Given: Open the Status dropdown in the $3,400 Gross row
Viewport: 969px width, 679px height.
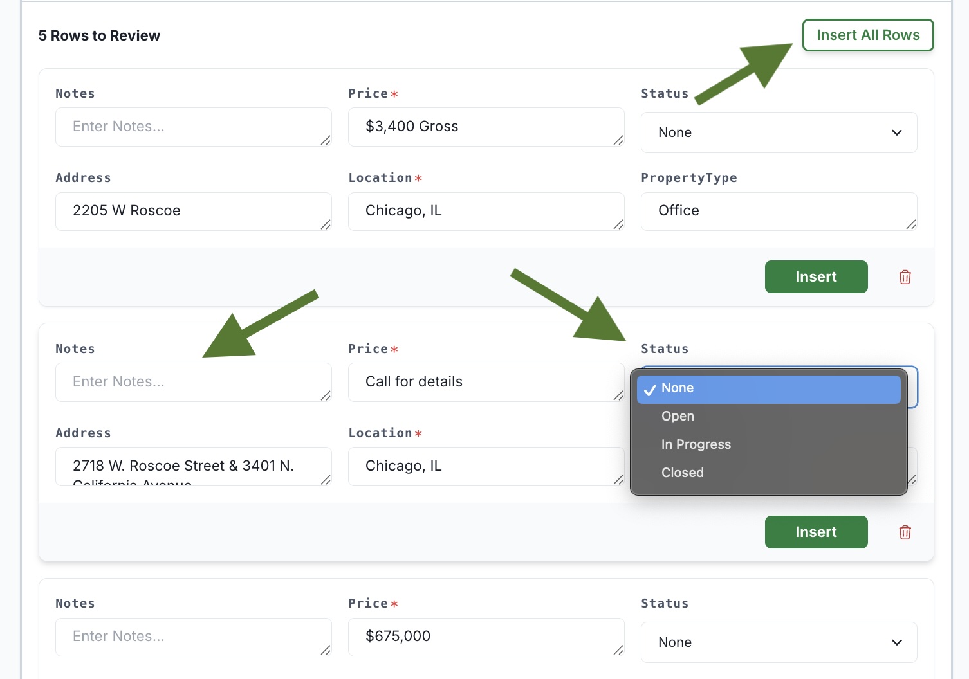Looking at the screenshot, I should tap(779, 132).
